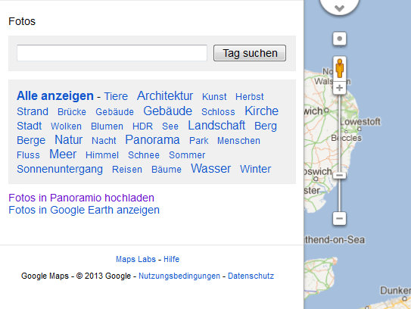
Task: Choose the Kunst tag
Action: pyautogui.click(x=214, y=97)
